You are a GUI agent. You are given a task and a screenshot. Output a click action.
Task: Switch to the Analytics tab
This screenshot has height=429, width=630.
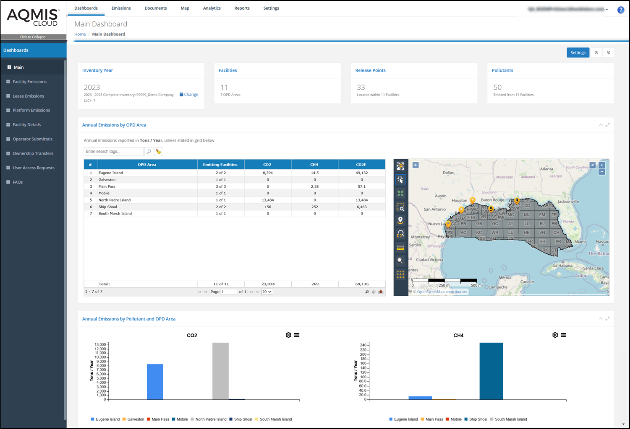click(x=212, y=8)
